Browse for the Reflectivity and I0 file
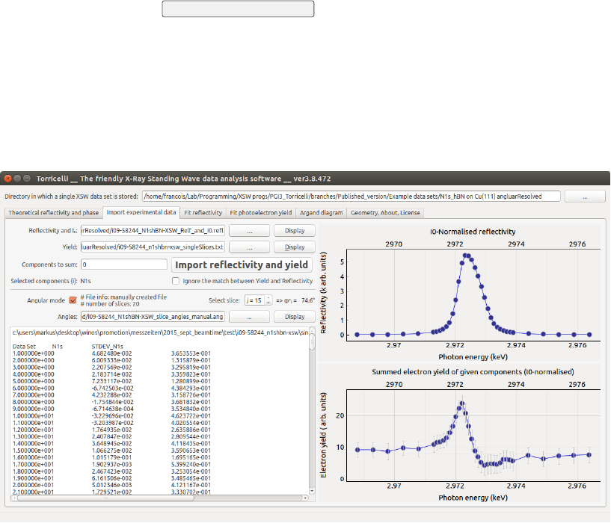The width and height of the screenshot is (611, 523). [x=249, y=231]
